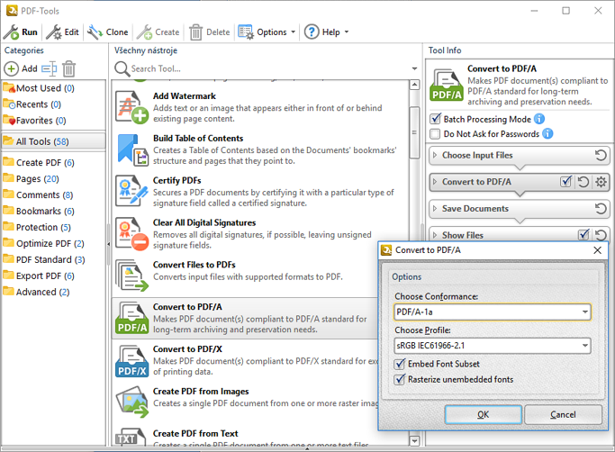
Task: Show info for Batch Processing Mode
Action: pyautogui.click(x=539, y=119)
